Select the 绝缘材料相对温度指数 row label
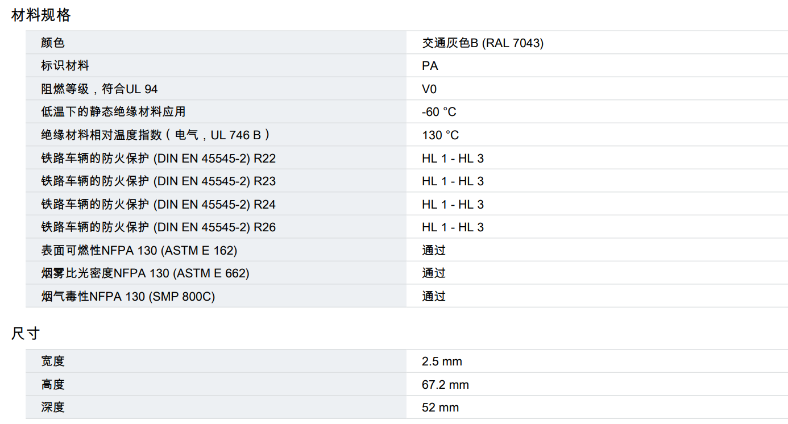The image size is (788, 424). [155, 135]
